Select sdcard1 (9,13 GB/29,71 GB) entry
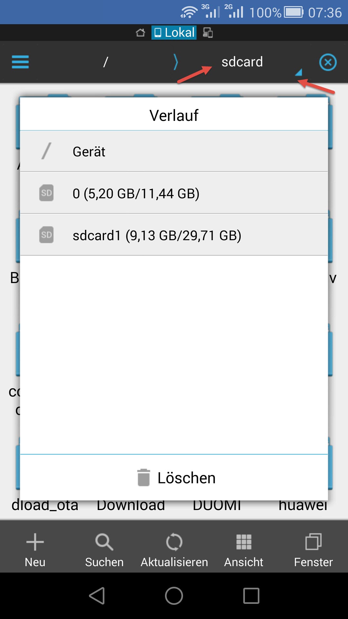 click(x=174, y=235)
